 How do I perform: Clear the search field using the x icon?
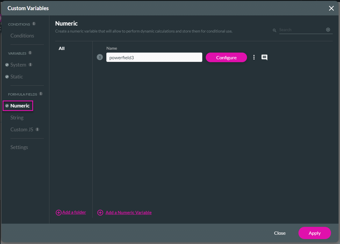[328, 30]
